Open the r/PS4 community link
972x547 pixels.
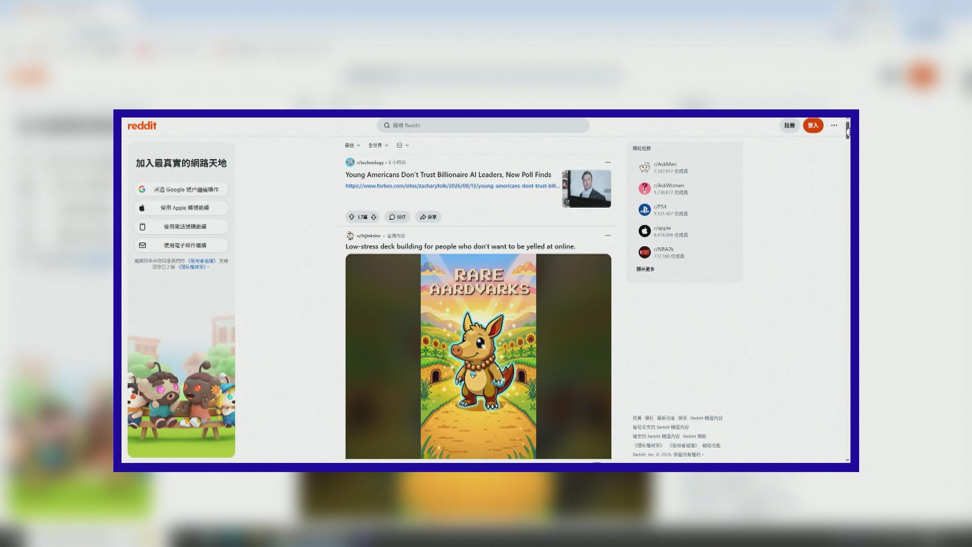tap(660, 207)
